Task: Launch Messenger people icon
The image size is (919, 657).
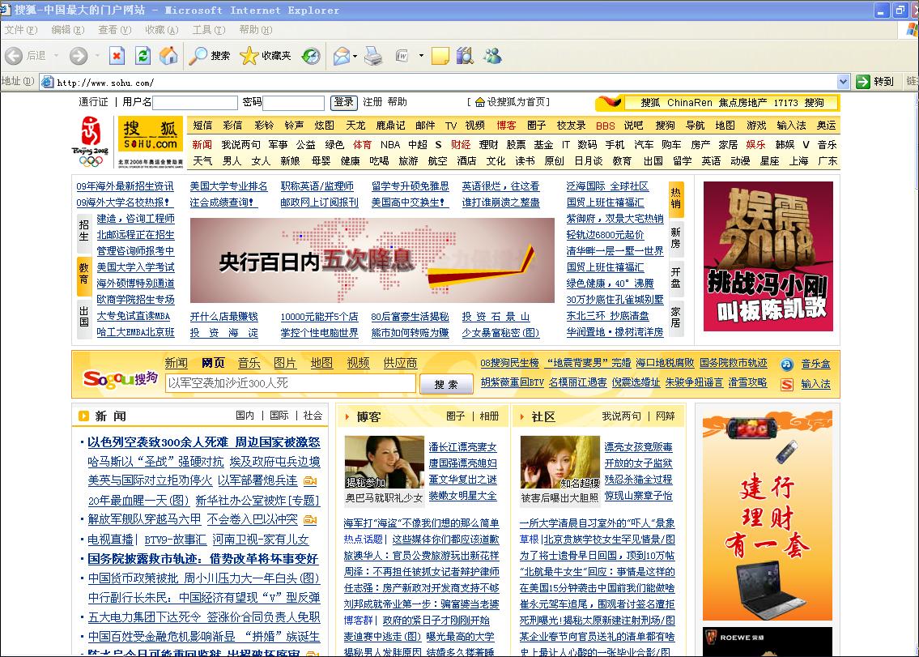Action: pos(492,56)
